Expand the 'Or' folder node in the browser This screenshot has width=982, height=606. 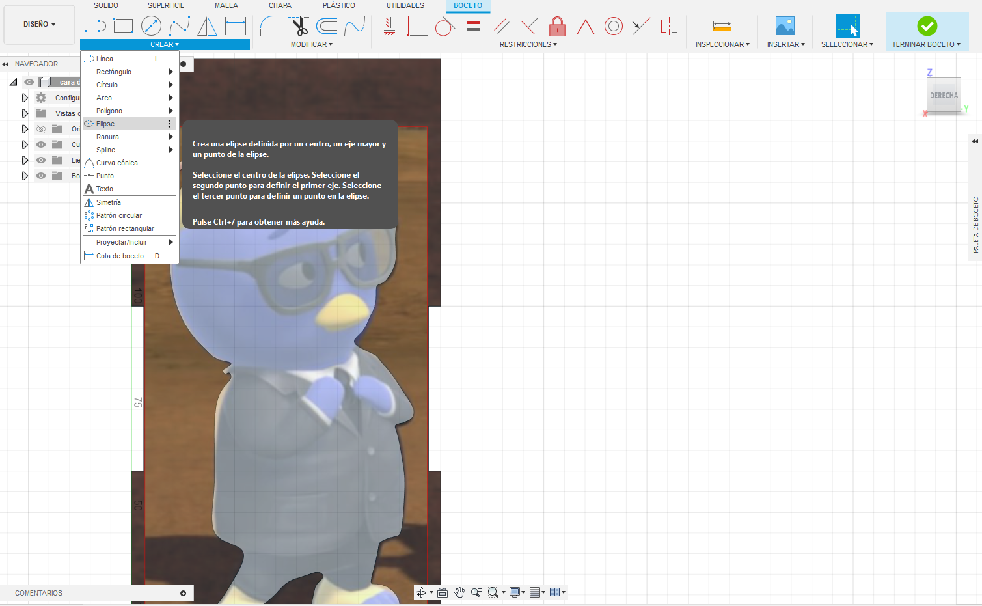pos(25,129)
